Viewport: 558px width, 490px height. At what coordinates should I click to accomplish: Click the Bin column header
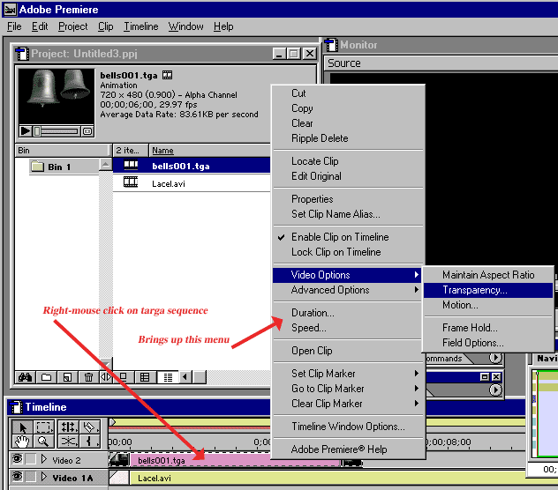(x=63, y=151)
